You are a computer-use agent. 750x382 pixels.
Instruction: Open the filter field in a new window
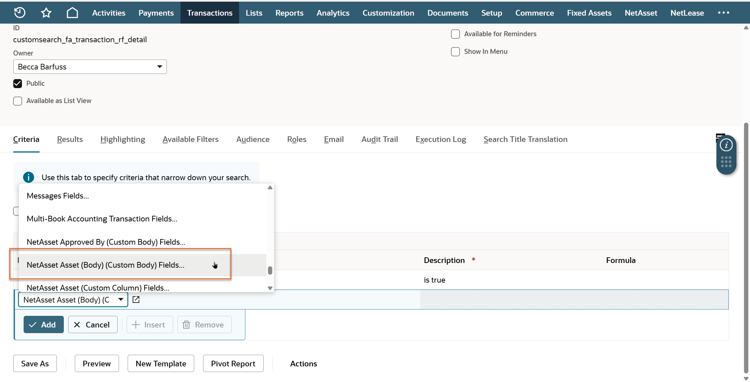136,300
